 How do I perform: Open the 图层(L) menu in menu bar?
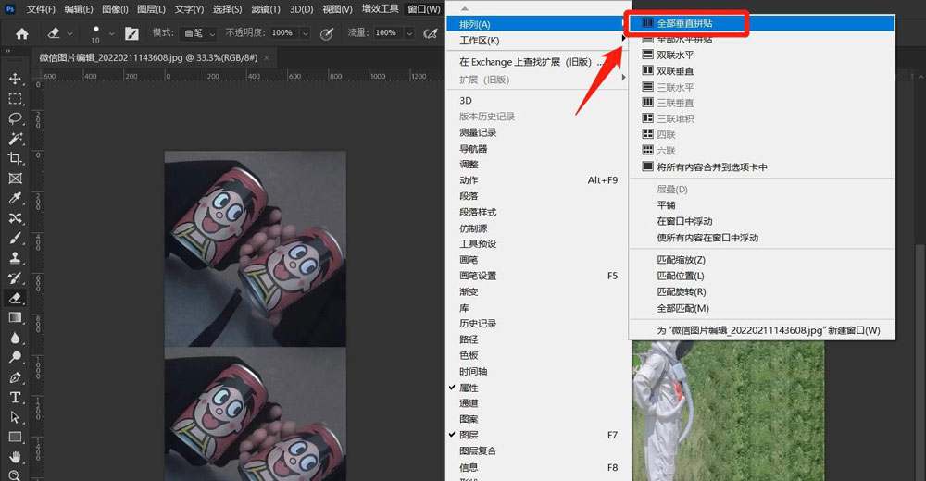(x=151, y=9)
